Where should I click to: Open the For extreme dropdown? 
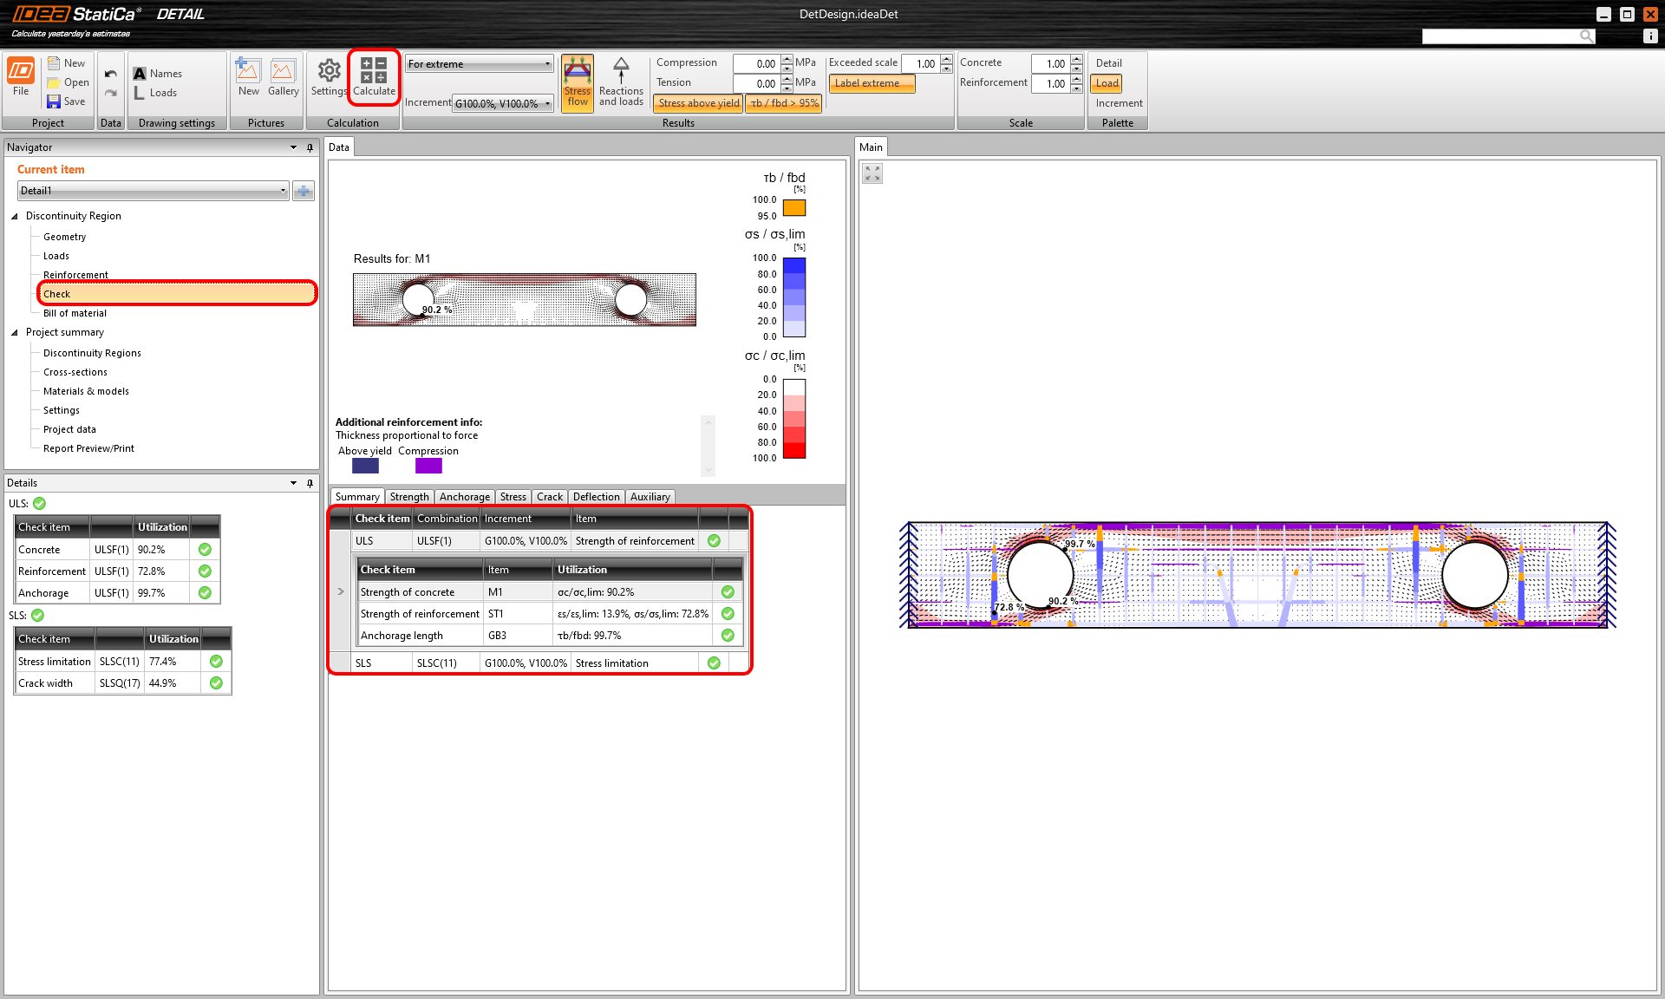pyautogui.click(x=479, y=64)
